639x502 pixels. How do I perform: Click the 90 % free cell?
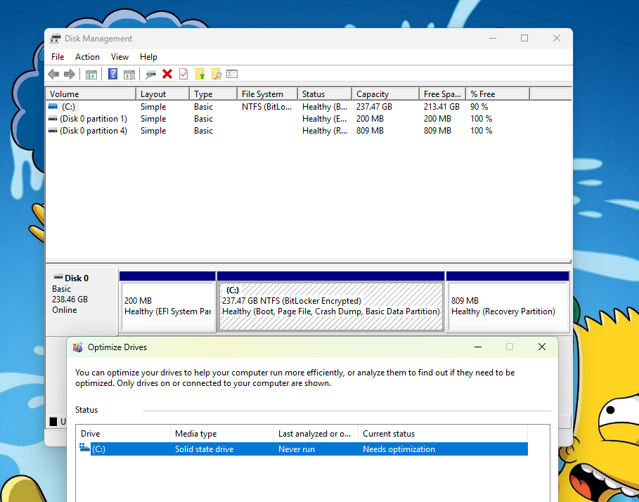pyautogui.click(x=479, y=107)
